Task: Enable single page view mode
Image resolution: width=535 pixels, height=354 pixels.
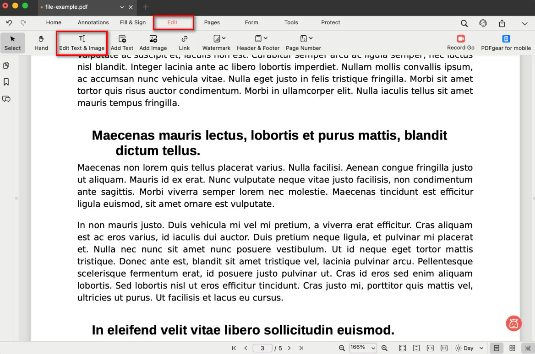Action: [x=496, y=348]
